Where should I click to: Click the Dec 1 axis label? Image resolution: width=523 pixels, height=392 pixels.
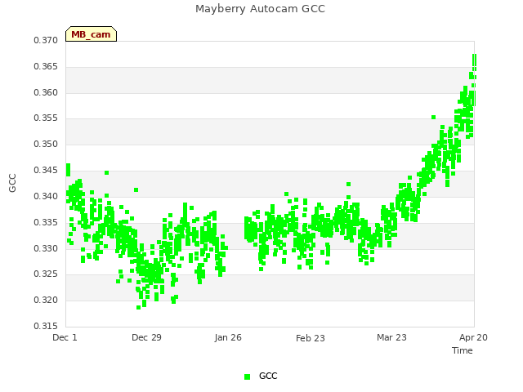point(65,337)
